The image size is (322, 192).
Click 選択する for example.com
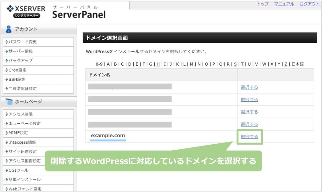249,137
